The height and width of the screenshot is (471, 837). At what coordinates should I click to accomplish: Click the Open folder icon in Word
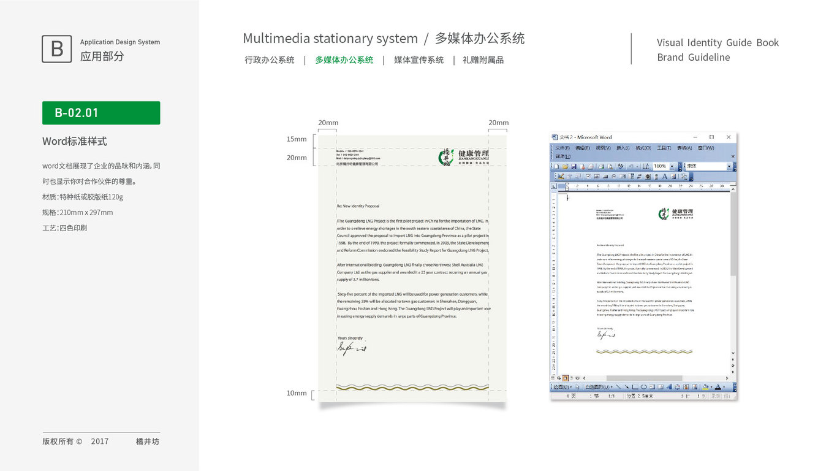click(565, 166)
